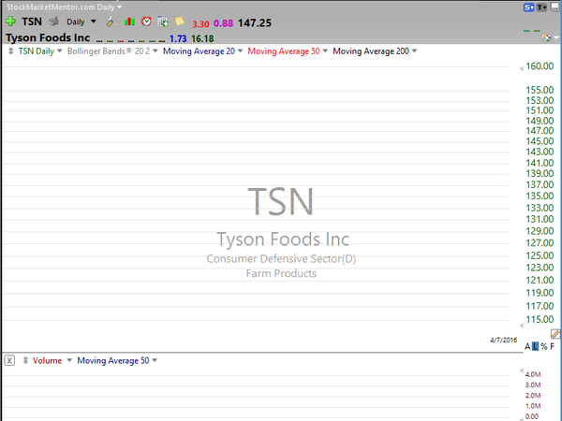Expand the Volume indicator dropdown arrow
The image size is (562, 421).
pos(69,360)
